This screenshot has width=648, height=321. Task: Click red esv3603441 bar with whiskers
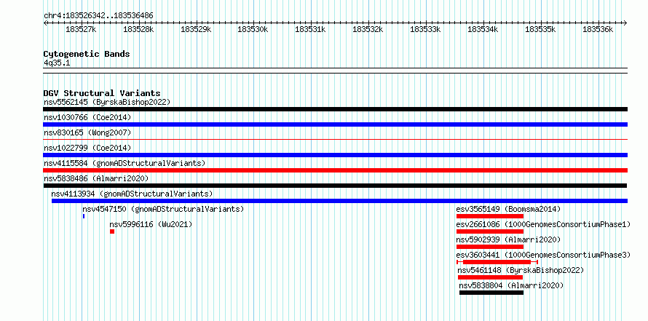coord(497,262)
